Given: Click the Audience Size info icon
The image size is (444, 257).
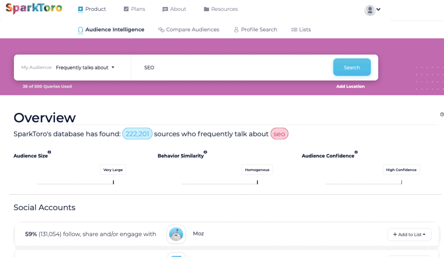Looking at the screenshot, I should coord(49,152).
